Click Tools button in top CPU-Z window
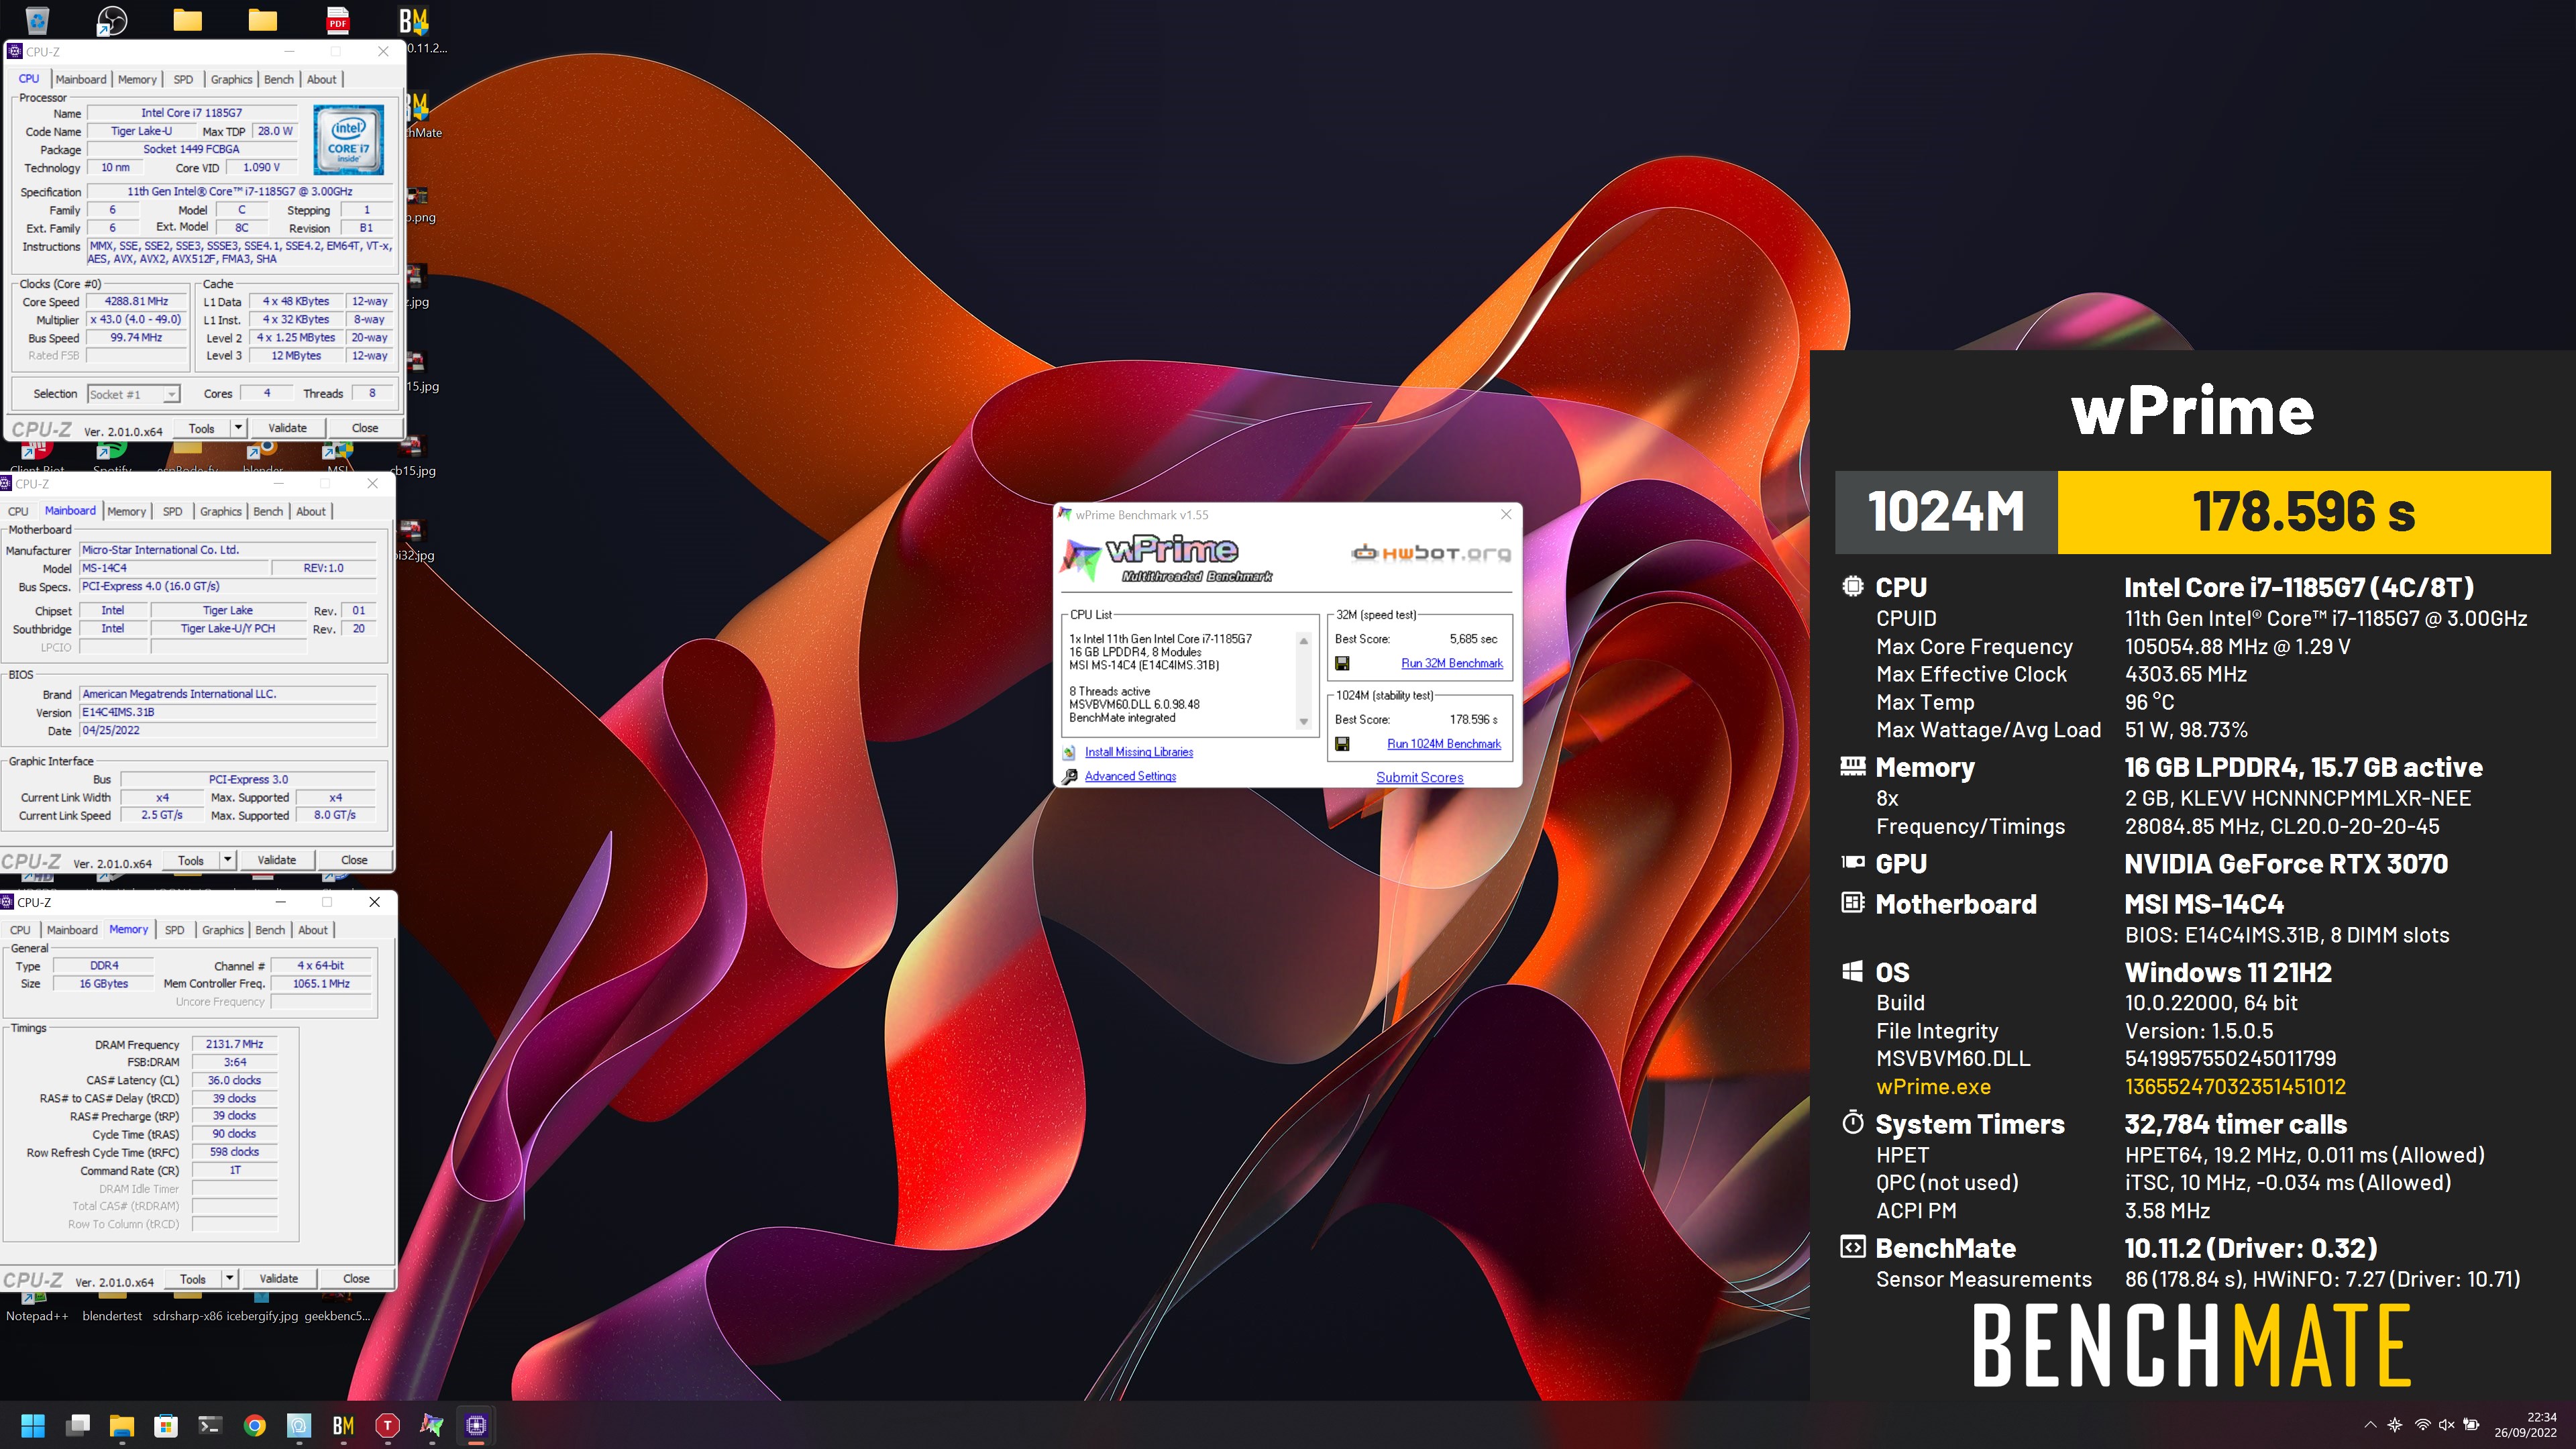The image size is (2576, 1449). click(202, 428)
